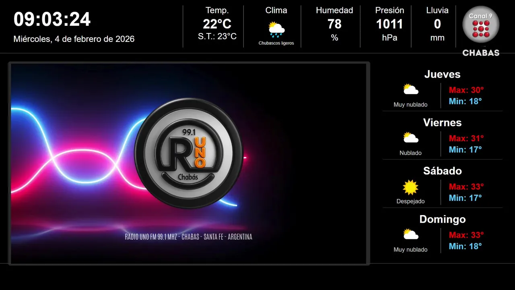Click the Lluvia heading
515x290 pixels.
pyautogui.click(x=437, y=10)
